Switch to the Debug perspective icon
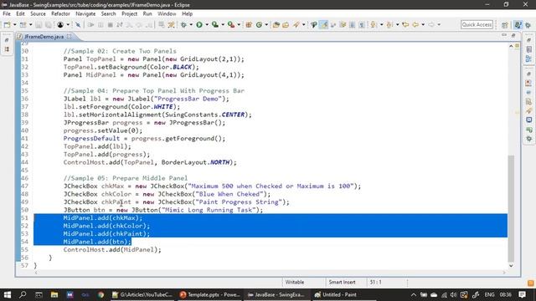 (528, 25)
